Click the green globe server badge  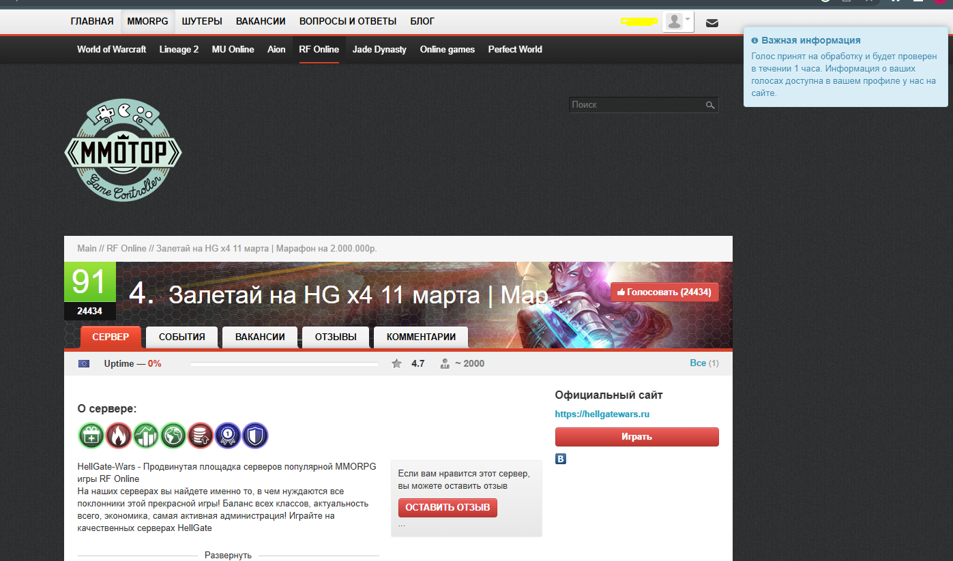tap(173, 435)
